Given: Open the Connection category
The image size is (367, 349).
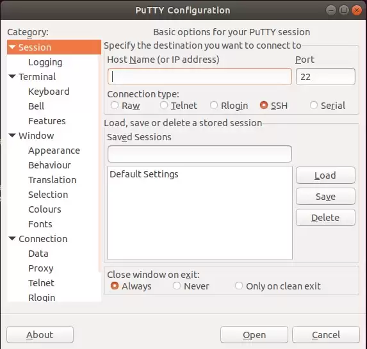Looking at the screenshot, I should [43, 239].
